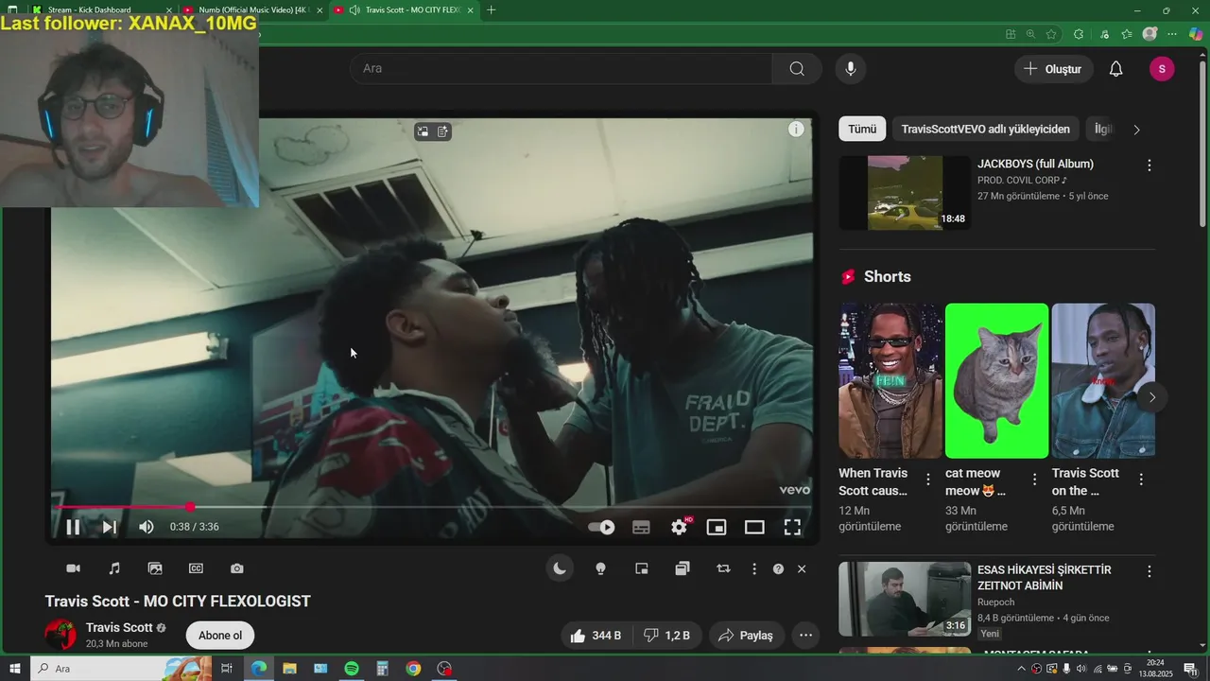
Task: Click the extension music note icon
Action: (x=114, y=568)
